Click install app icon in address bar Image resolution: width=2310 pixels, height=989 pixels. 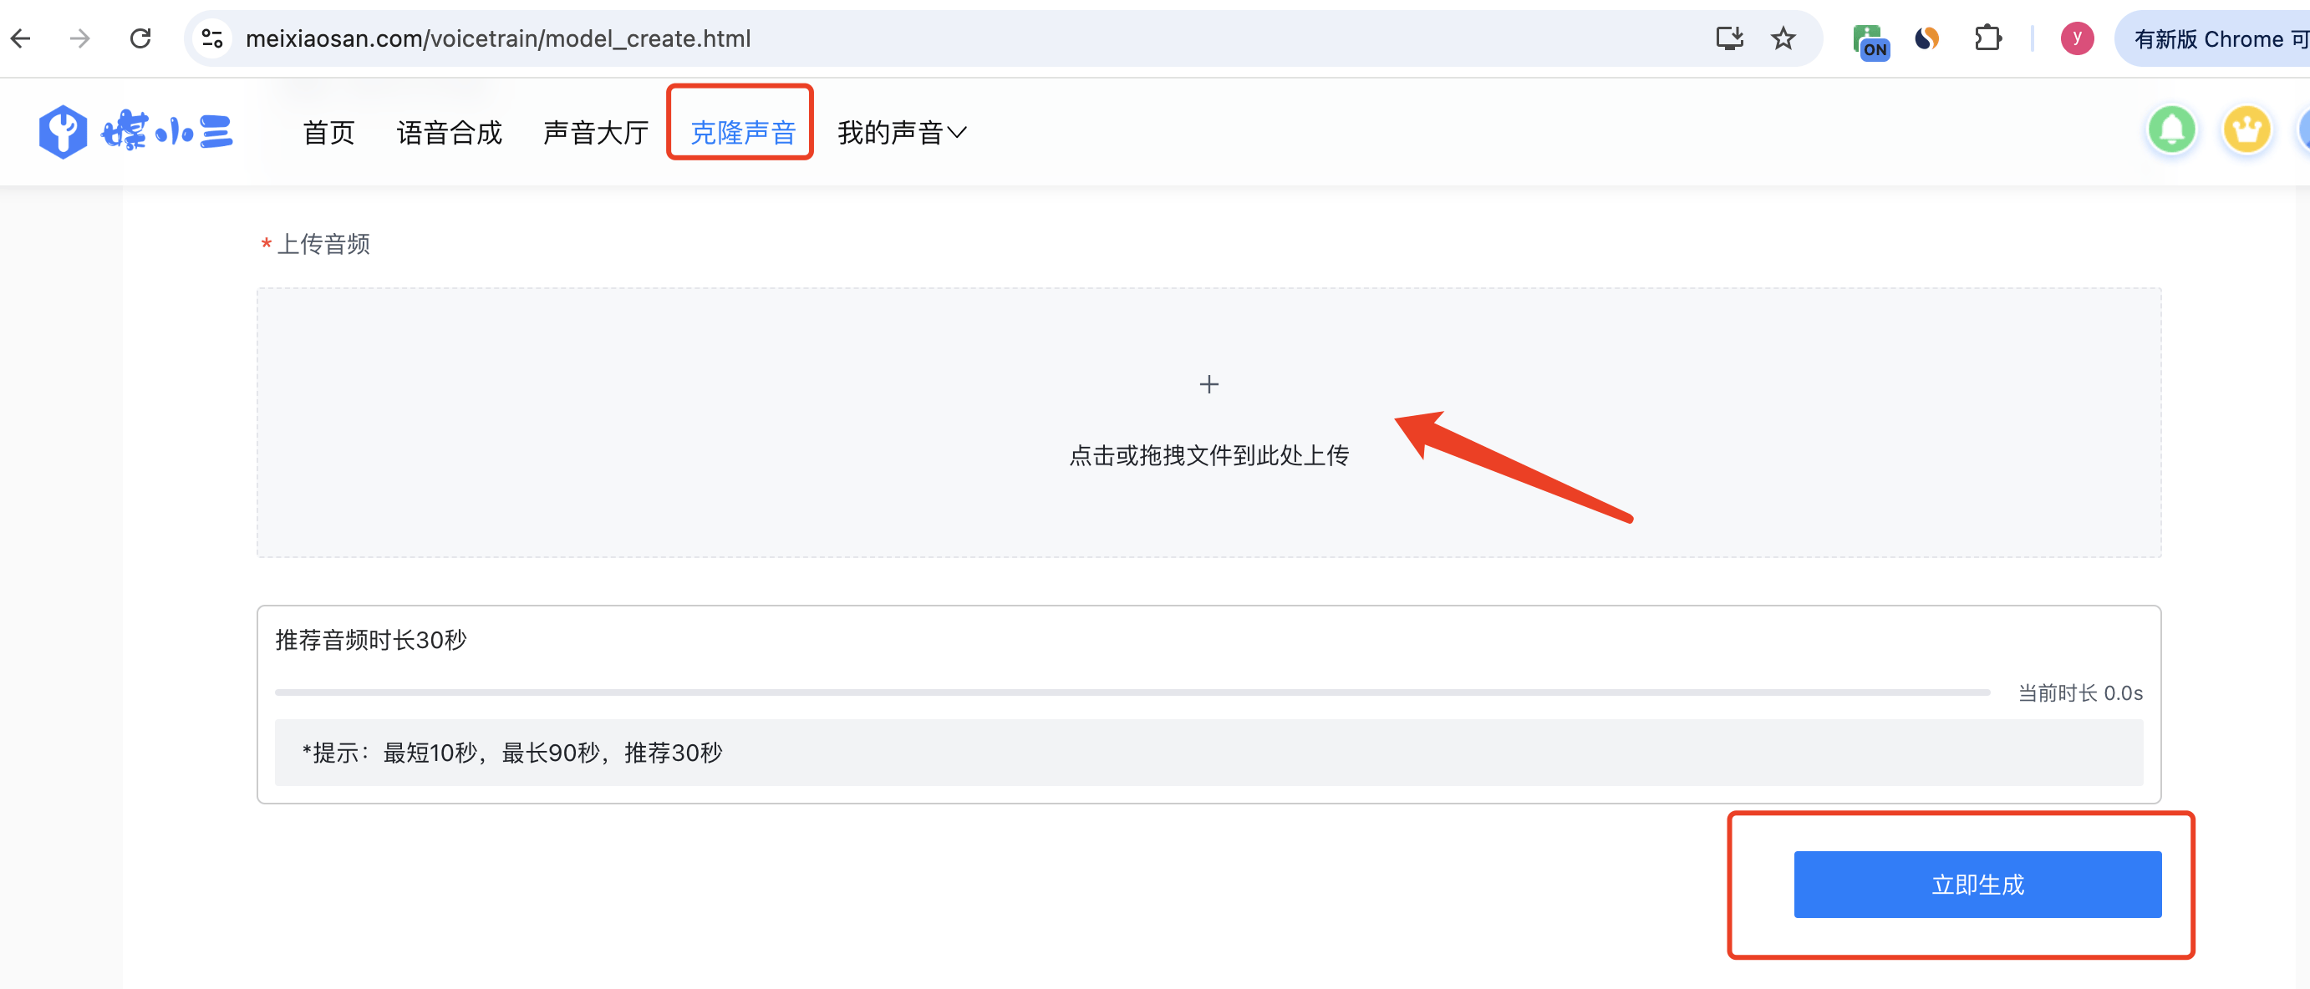(x=1729, y=38)
